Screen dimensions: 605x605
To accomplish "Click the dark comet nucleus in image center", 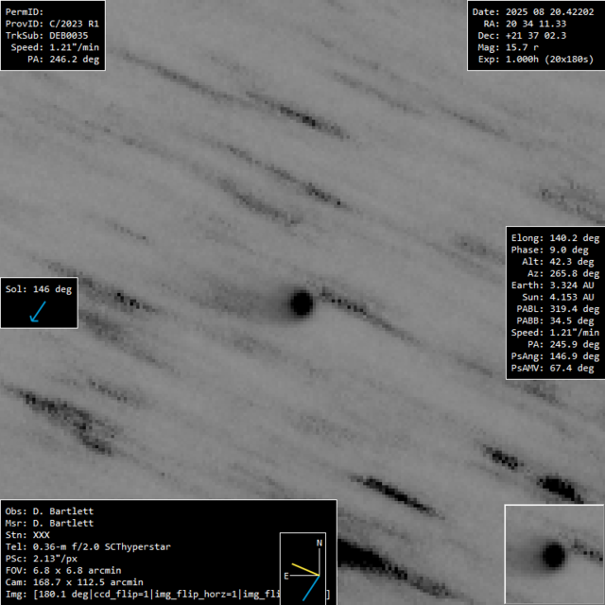I will [x=302, y=302].
